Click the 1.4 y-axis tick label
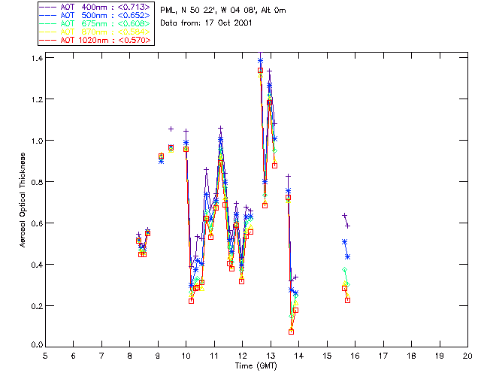Image resolution: width=481 pixels, height=385 pixels. coord(37,58)
